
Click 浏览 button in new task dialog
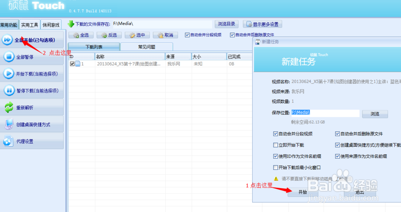click(x=375, y=114)
